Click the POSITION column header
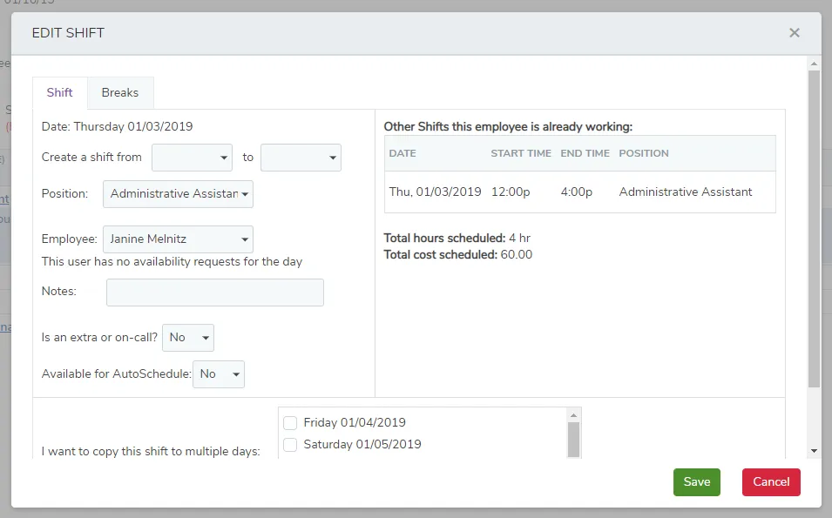Image resolution: width=832 pixels, height=518 pixels. 644,153
